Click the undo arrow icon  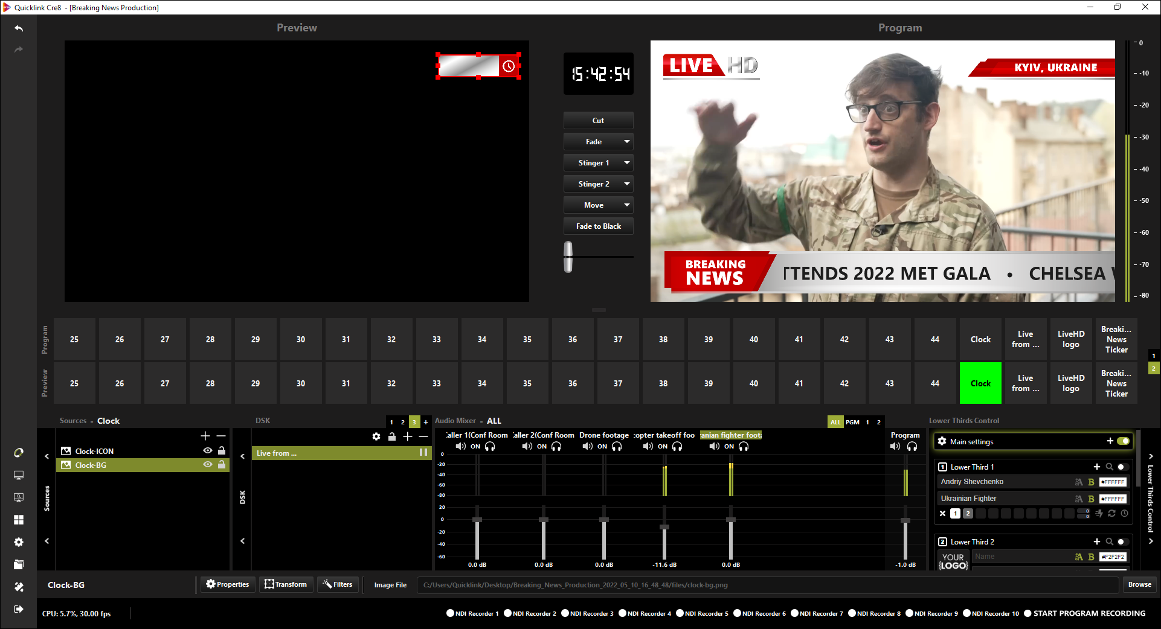[19, 28]
